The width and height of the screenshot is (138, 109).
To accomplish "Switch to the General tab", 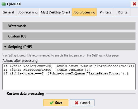I will pos(8,12).
